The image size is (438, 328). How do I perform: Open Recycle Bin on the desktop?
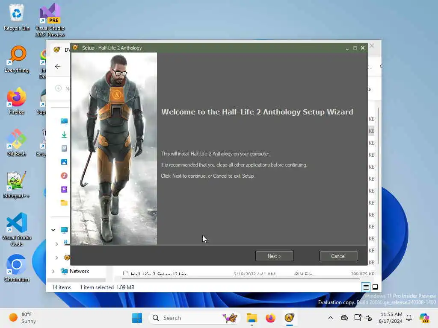(x=17, y=17)
